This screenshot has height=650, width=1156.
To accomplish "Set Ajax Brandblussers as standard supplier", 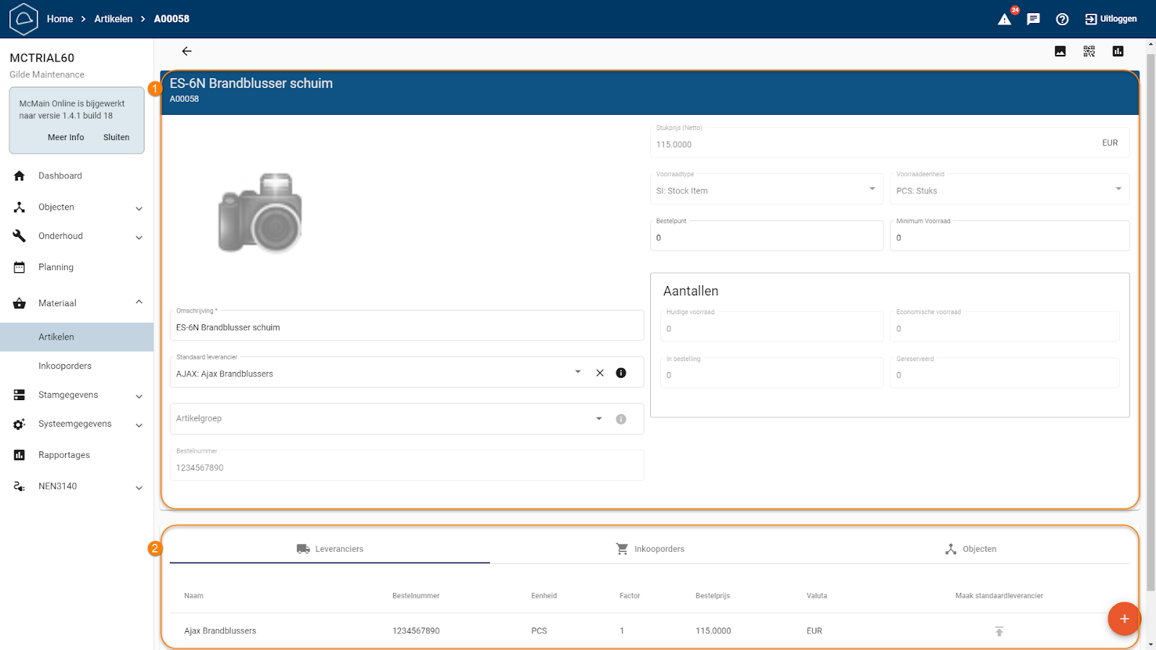I will pos(998,631).
